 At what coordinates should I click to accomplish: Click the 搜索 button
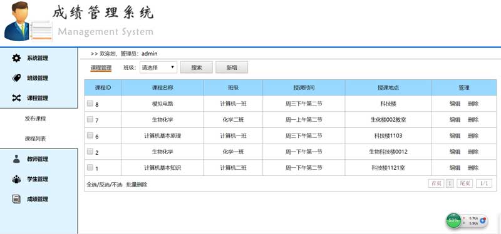(x=197, y=67)
